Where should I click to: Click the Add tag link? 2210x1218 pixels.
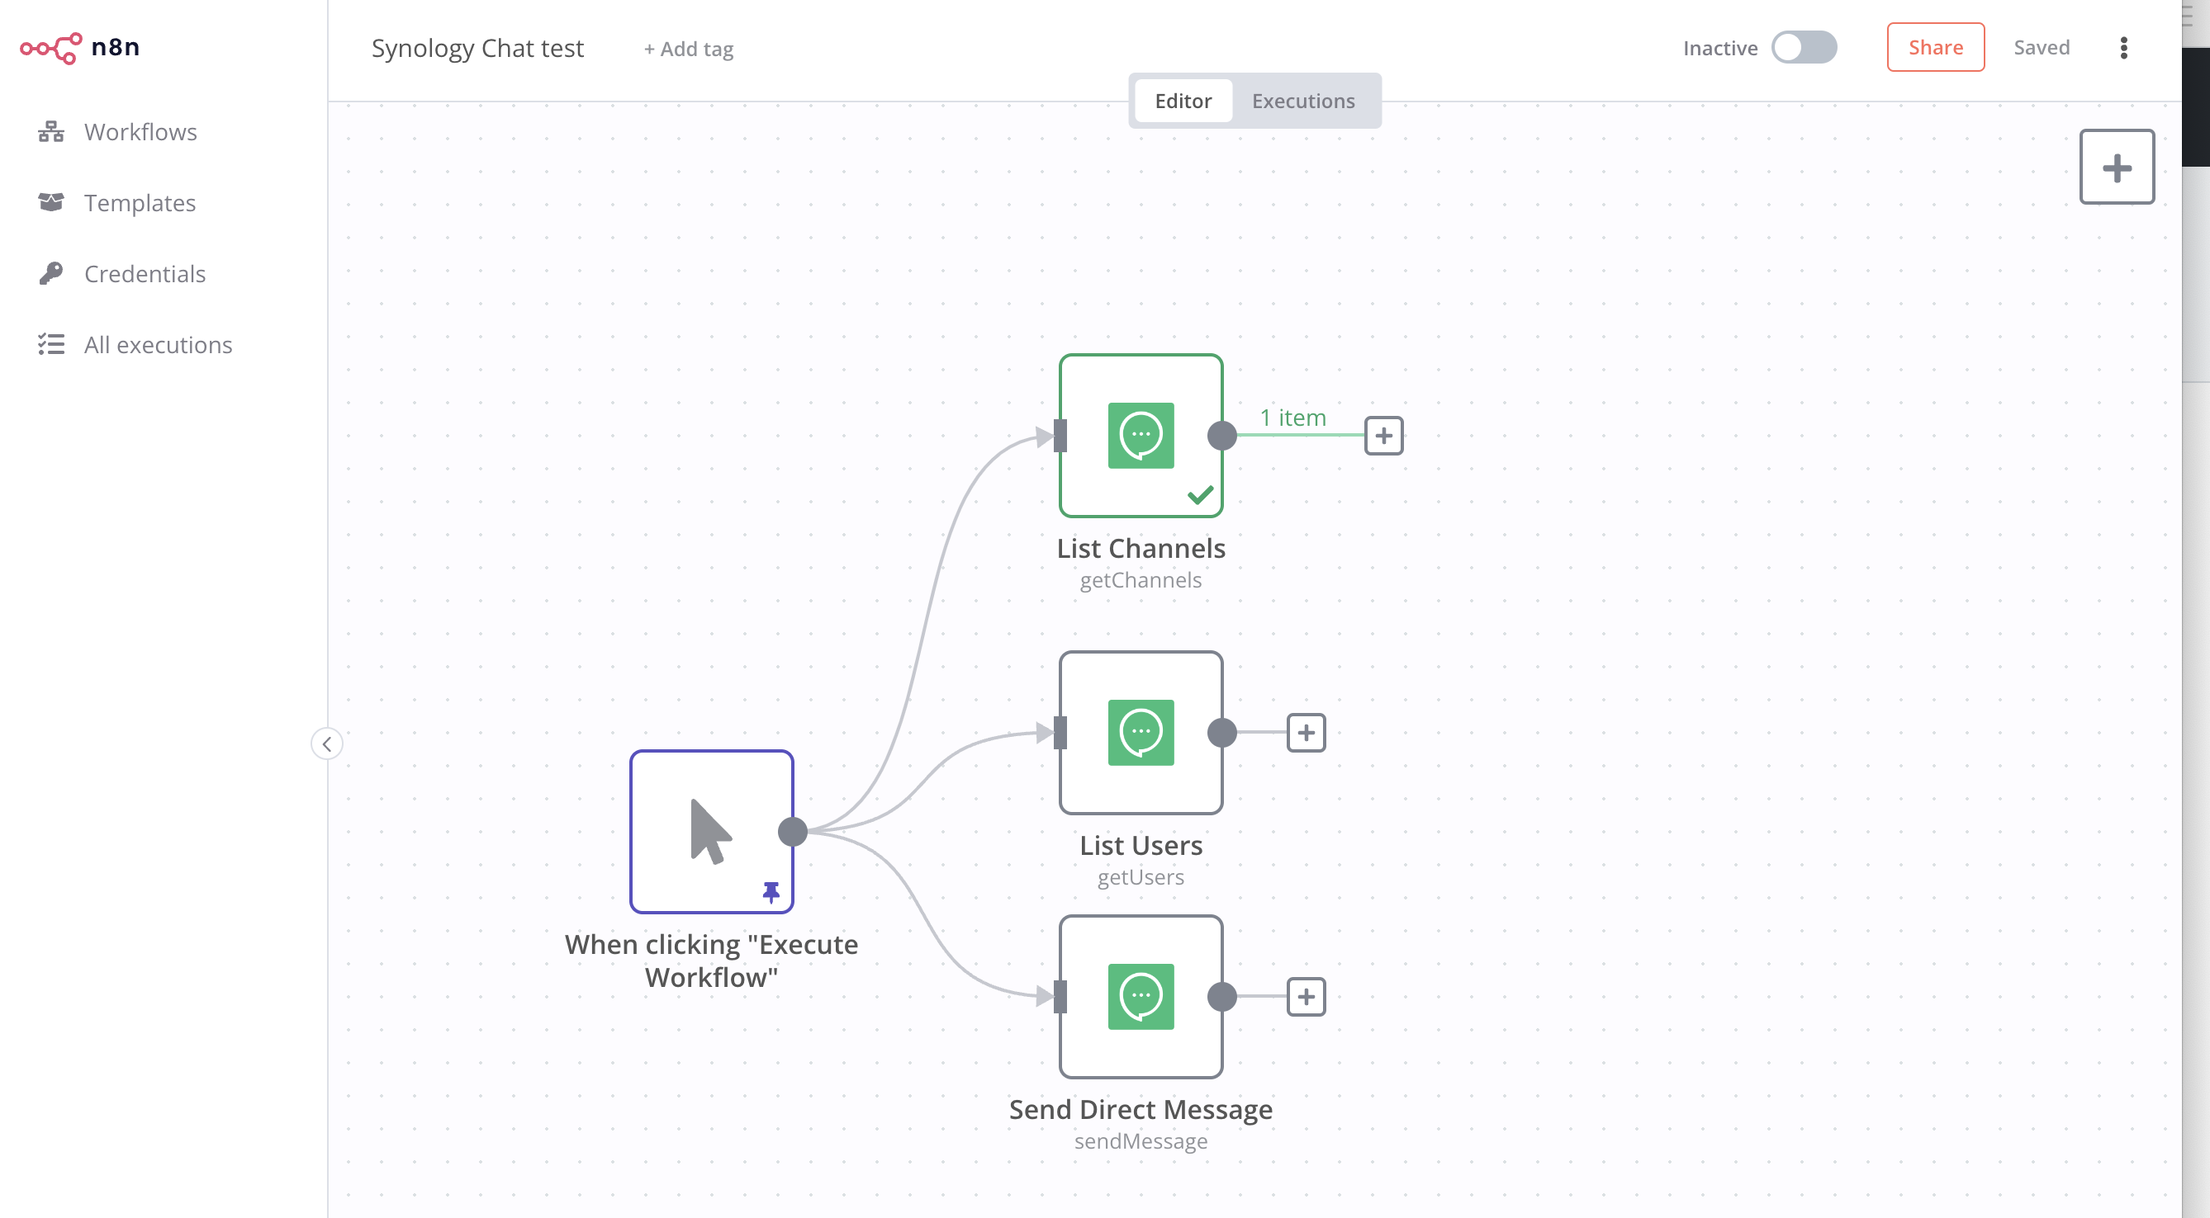[688, 50]
